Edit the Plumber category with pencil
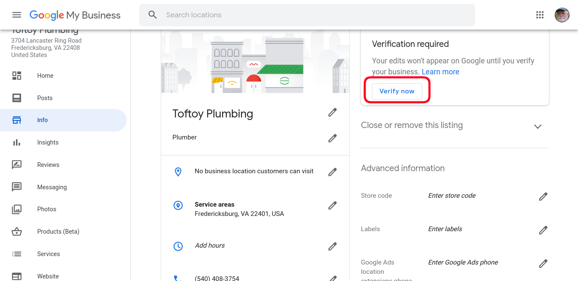The image size is (578, 281). tap(333, 138)
